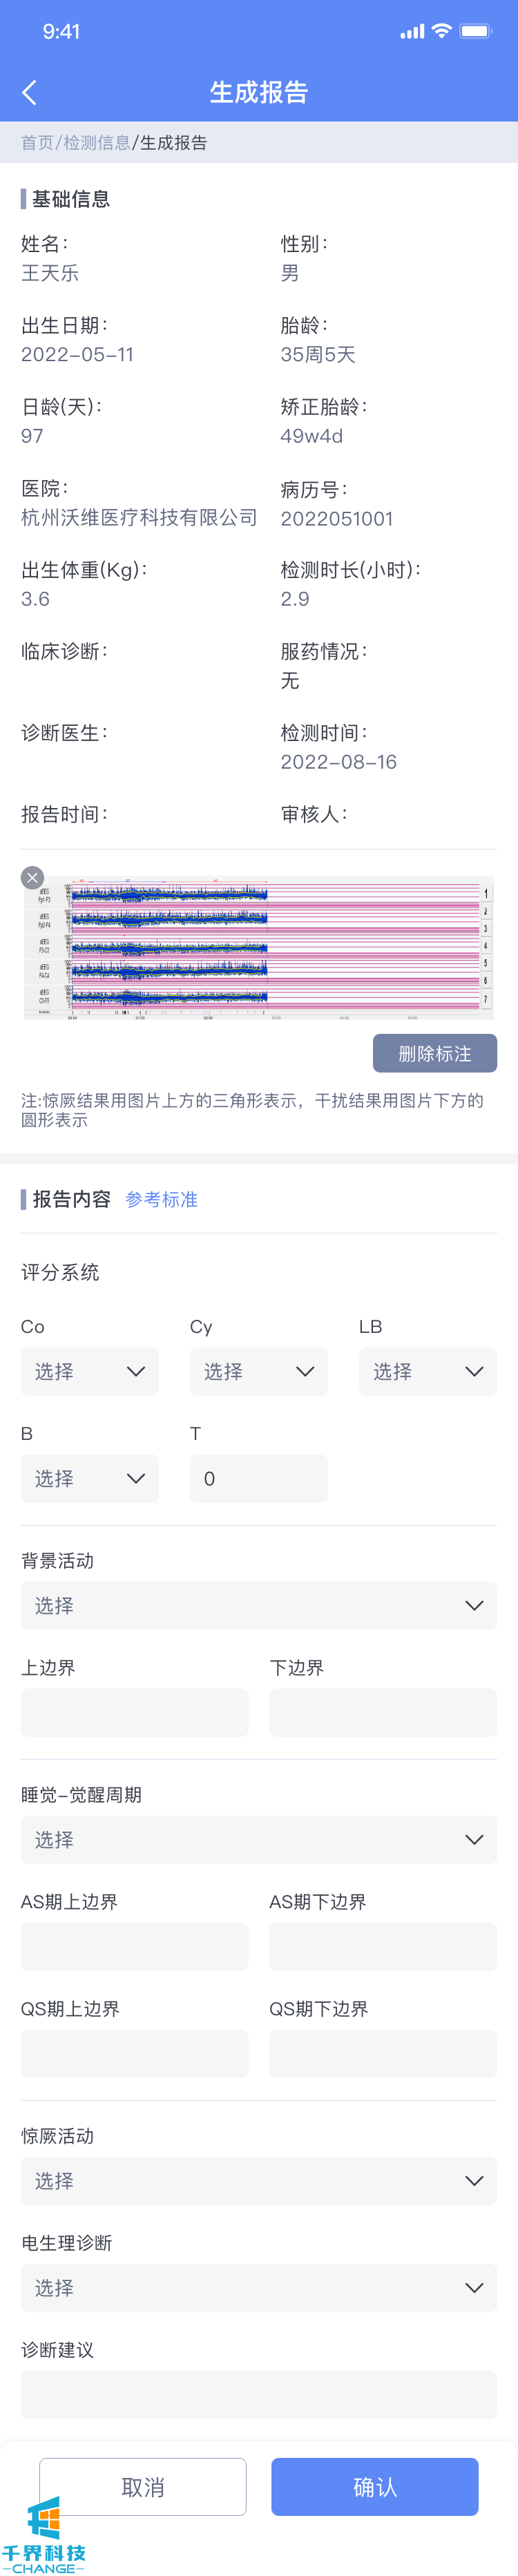This screenshot has height=2576, width=518.
Task: Open the EEG chart thumbnail
Action: [260, 946]
